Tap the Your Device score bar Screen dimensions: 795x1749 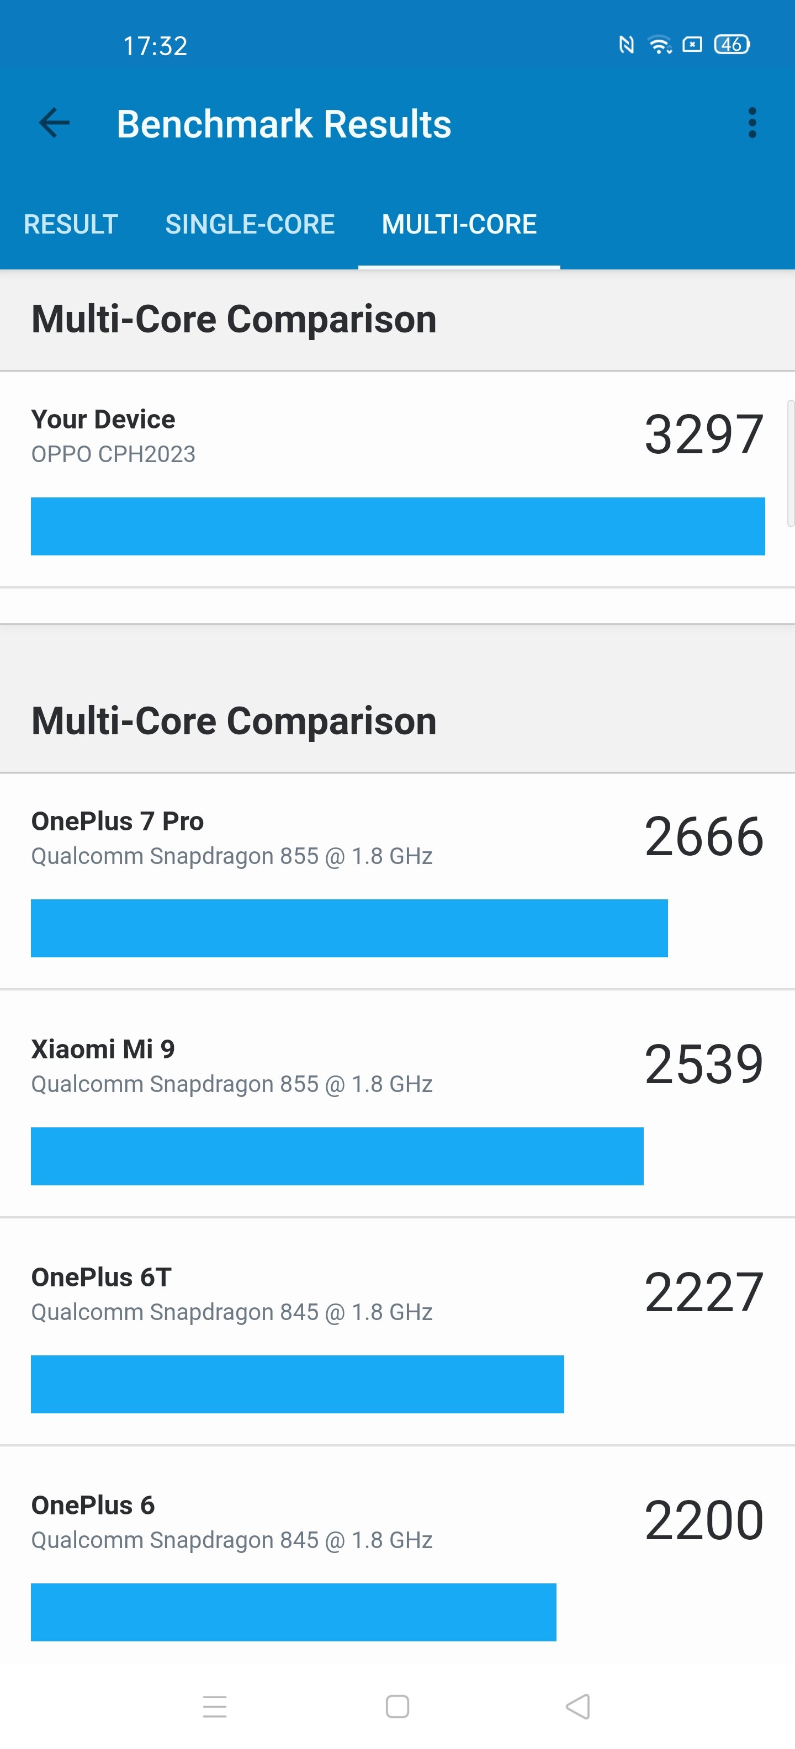[398, 526]
